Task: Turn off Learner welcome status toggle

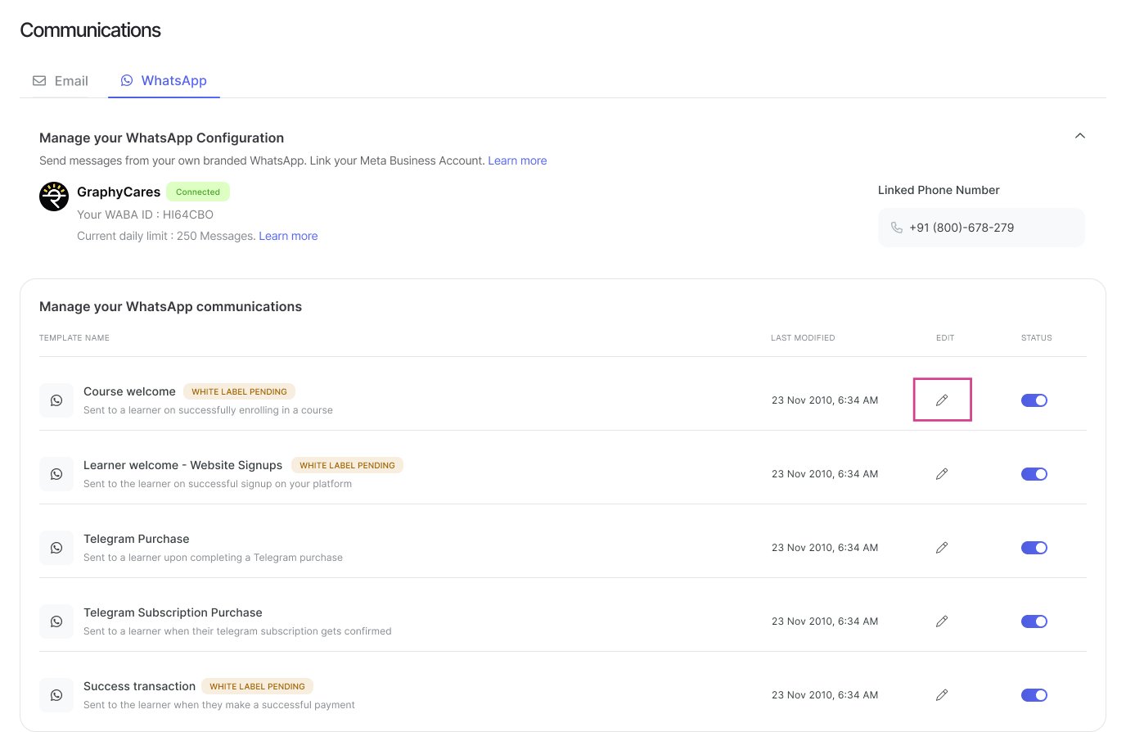Action: pyautogui.click(x=1034, y=474)
